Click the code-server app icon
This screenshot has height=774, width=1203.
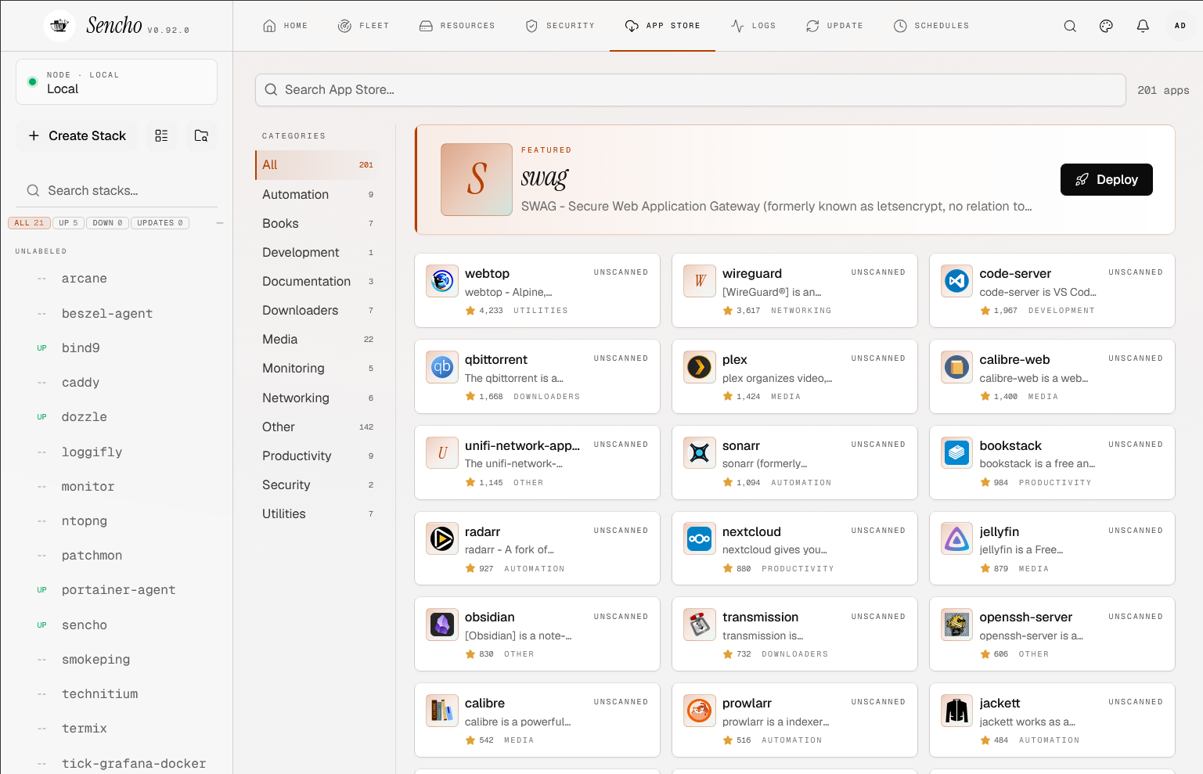click(956, 280)
